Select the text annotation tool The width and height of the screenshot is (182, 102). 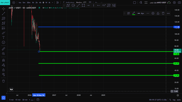pyautogui.click(x=3, y=37)
